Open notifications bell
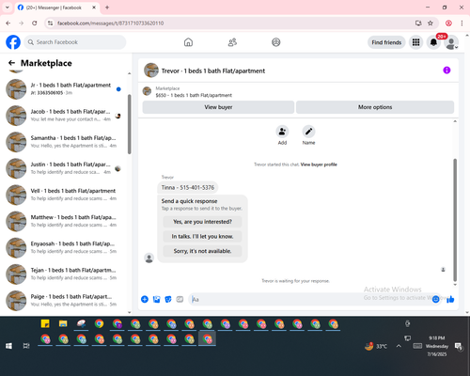This screenshot has height=376, width=470. pos(433,42)
